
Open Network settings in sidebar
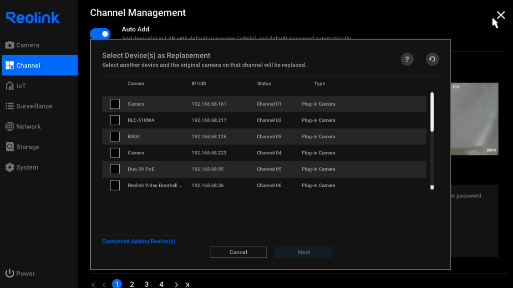[x=23, y=127]
